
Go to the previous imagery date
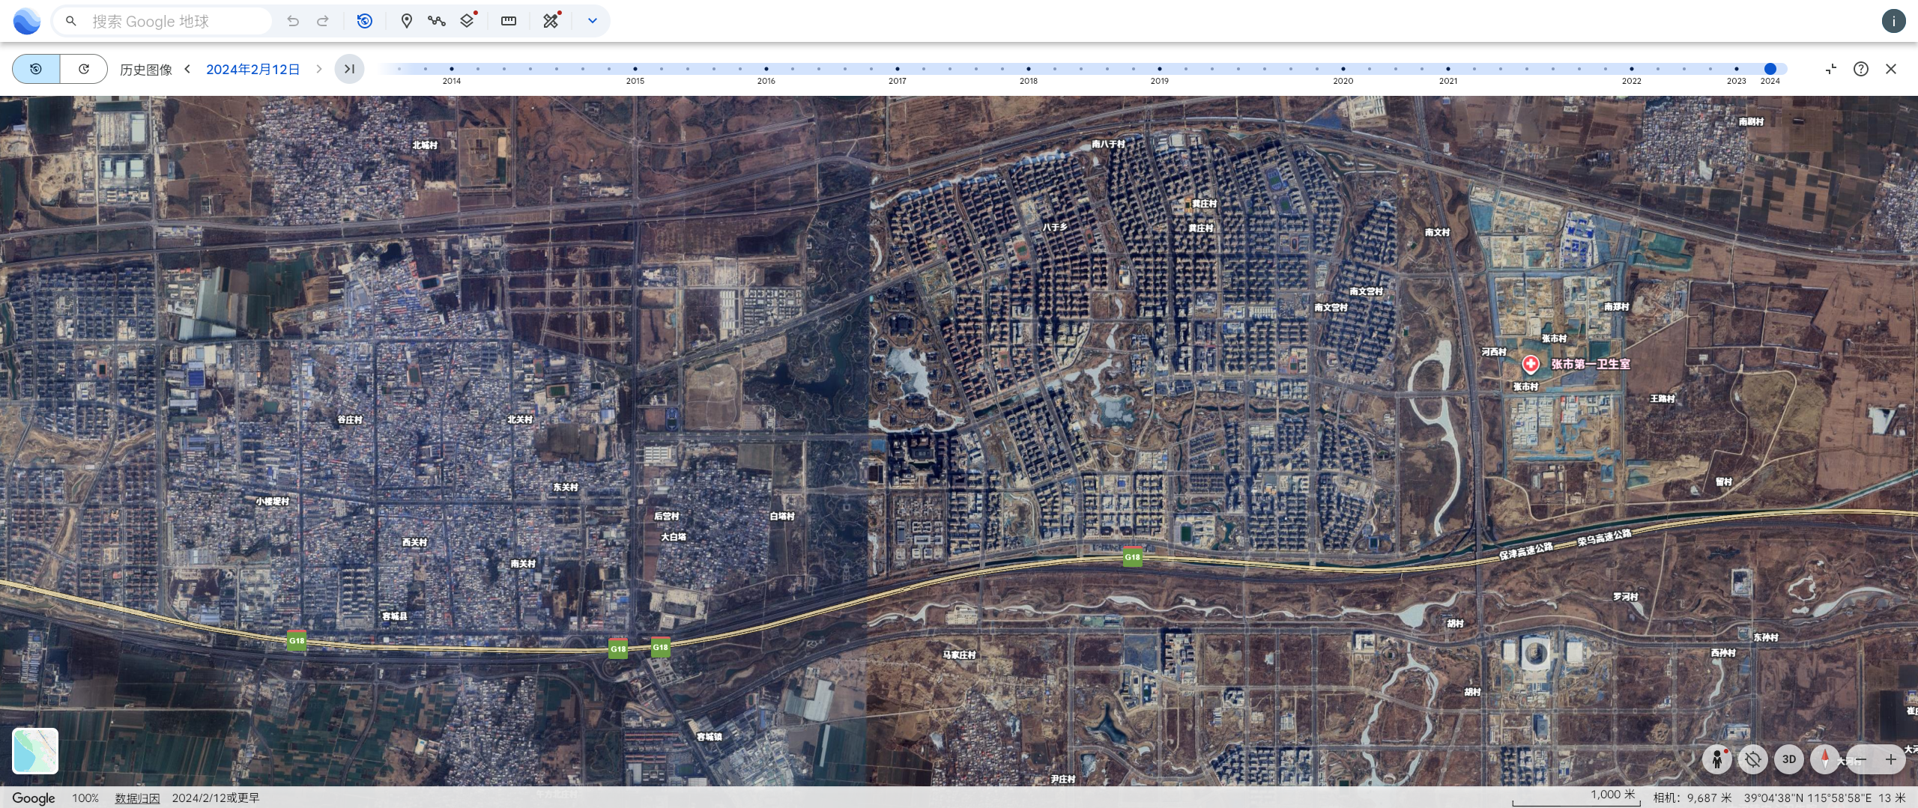pyautogui.click(x=188, y=69)
